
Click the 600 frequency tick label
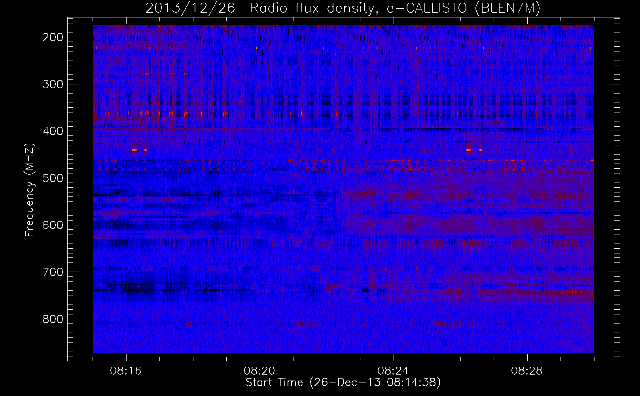53,225
